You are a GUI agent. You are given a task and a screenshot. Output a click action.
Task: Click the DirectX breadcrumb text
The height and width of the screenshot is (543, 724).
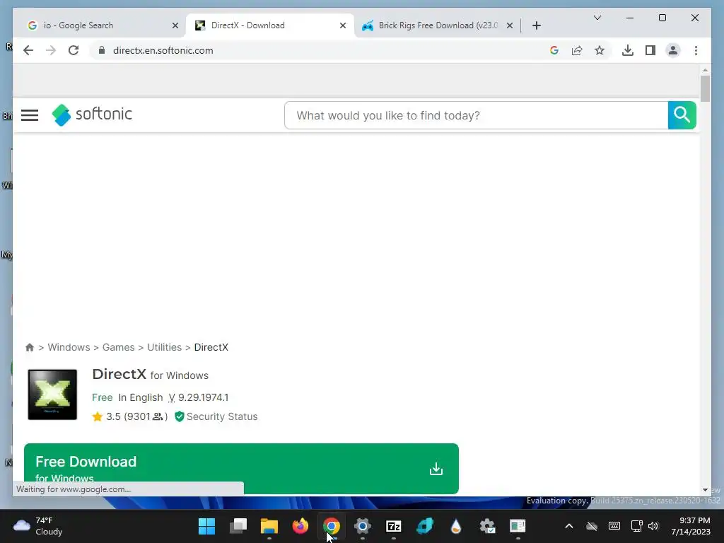click(211, 347)
